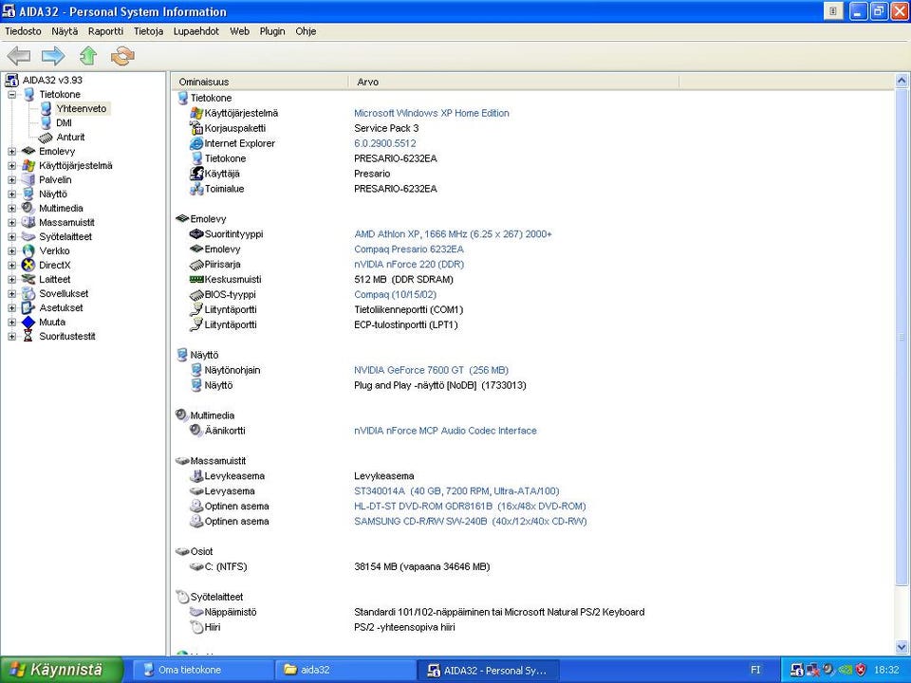This screenshot has height=683, width=911.
Task: Click the DirectX icon in the tree
Action: 28,265
